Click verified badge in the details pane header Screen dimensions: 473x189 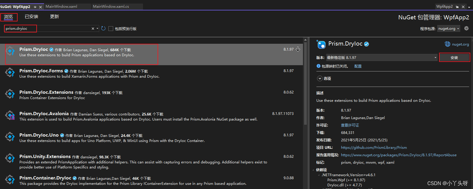coord(367,44)
